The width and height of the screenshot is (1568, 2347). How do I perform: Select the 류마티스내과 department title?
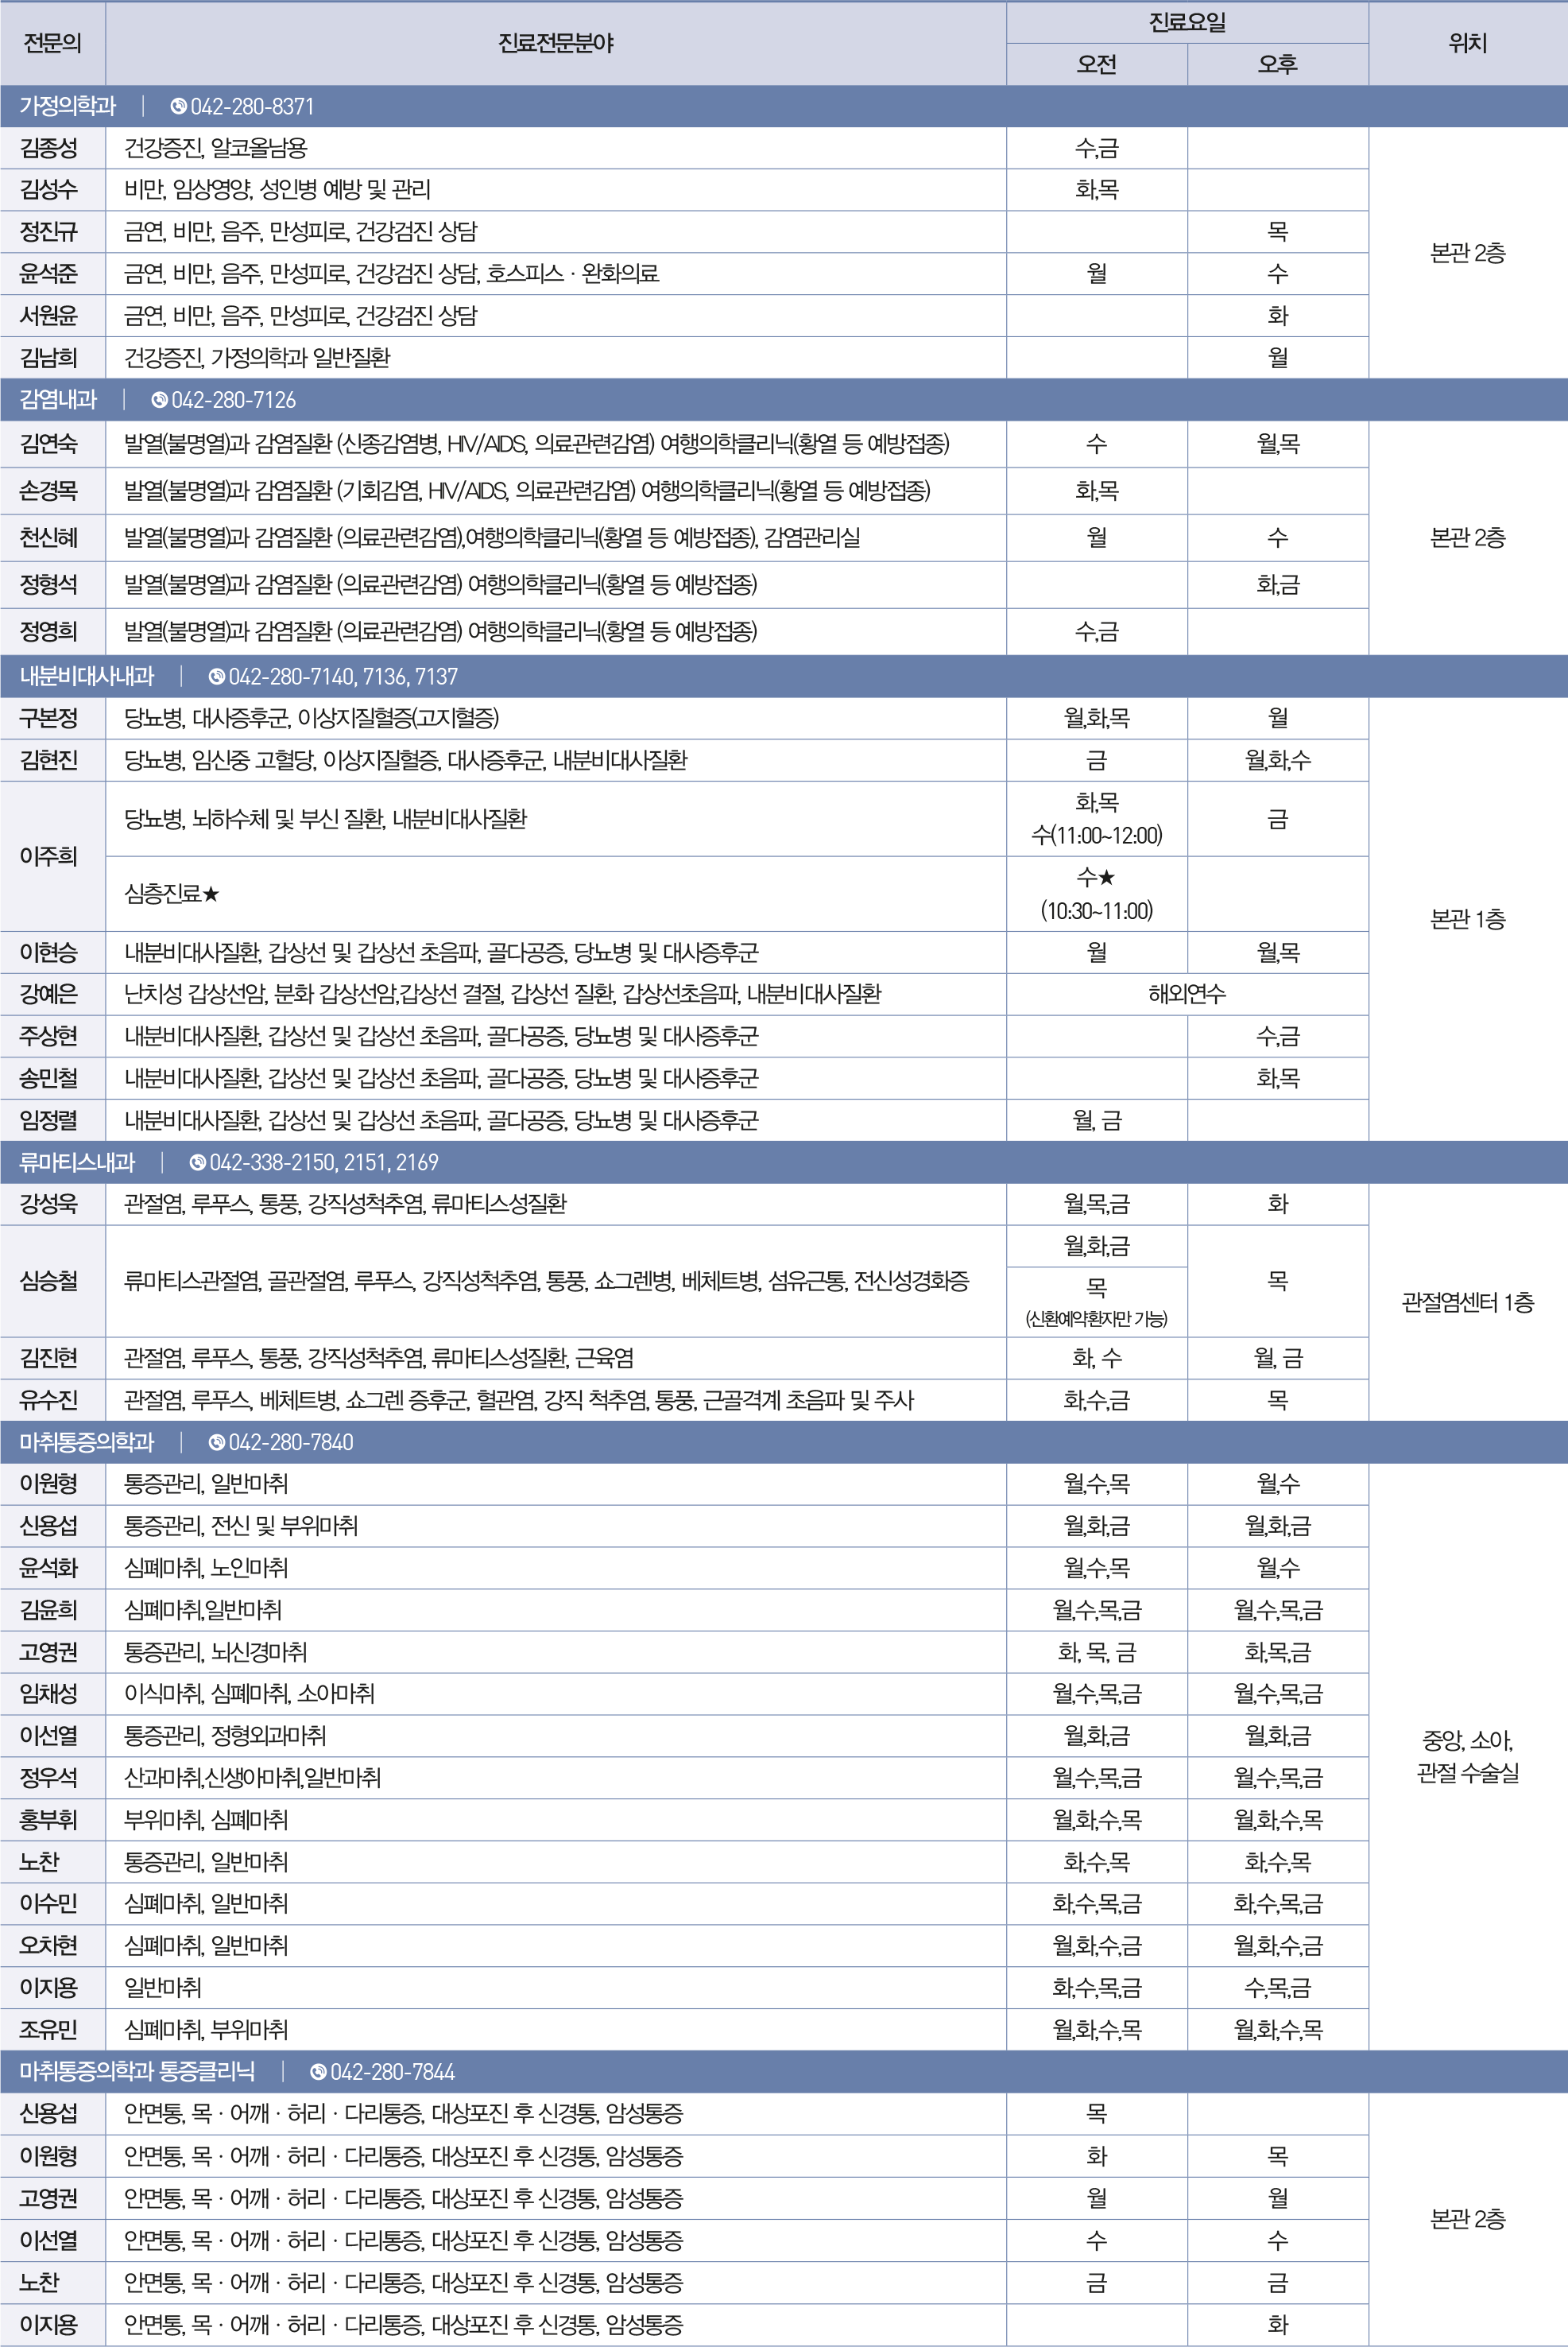[77, 1162]
